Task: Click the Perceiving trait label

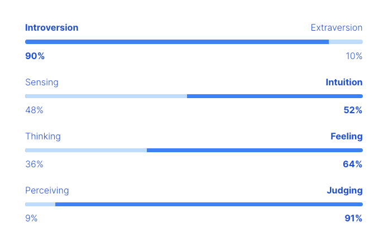Action: pos(47,191)
